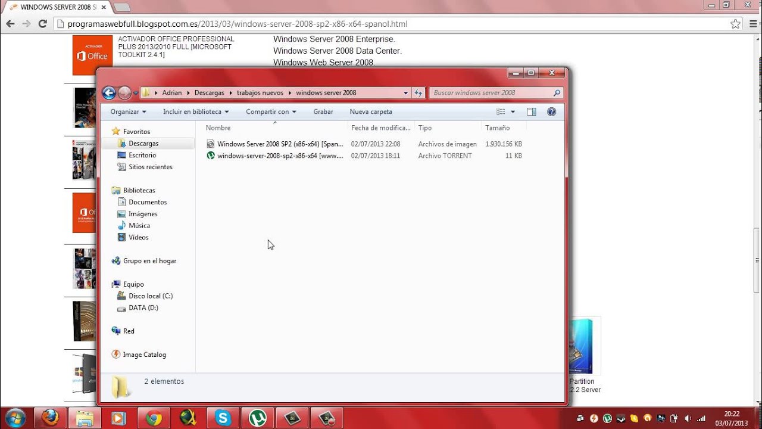Screen dimensions: 762x429
Task: Reload the Chrome page
Action: 42,24
